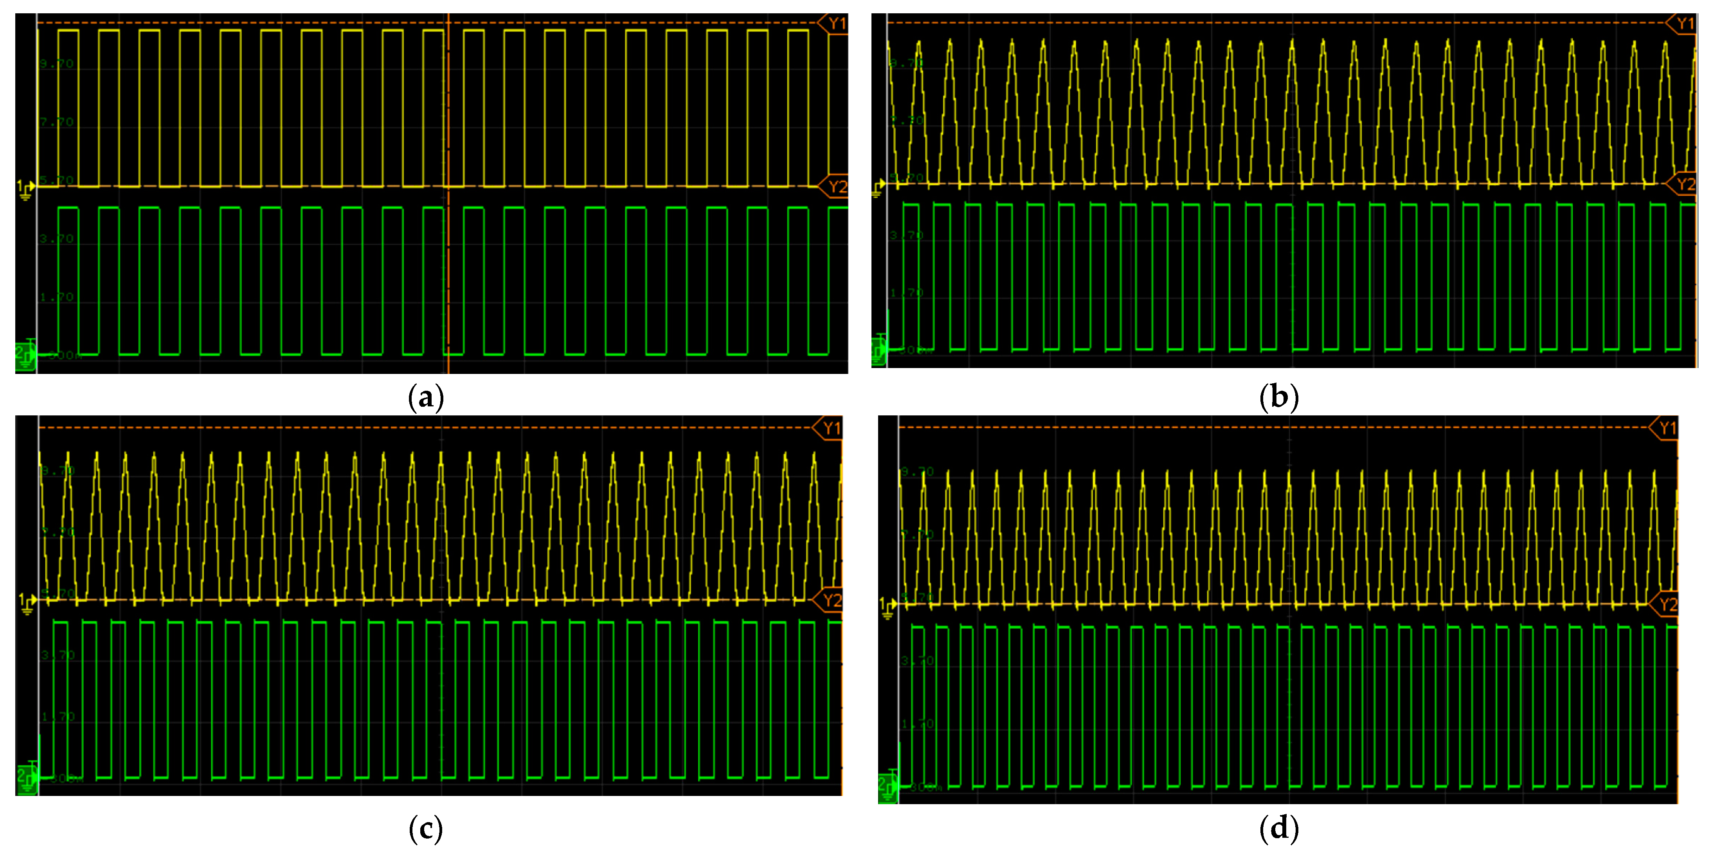This screenshot has height=855, width=1712.
Task: Select the Y1 cursor tag in panel (b)
Action: [x=1683, y=24]
